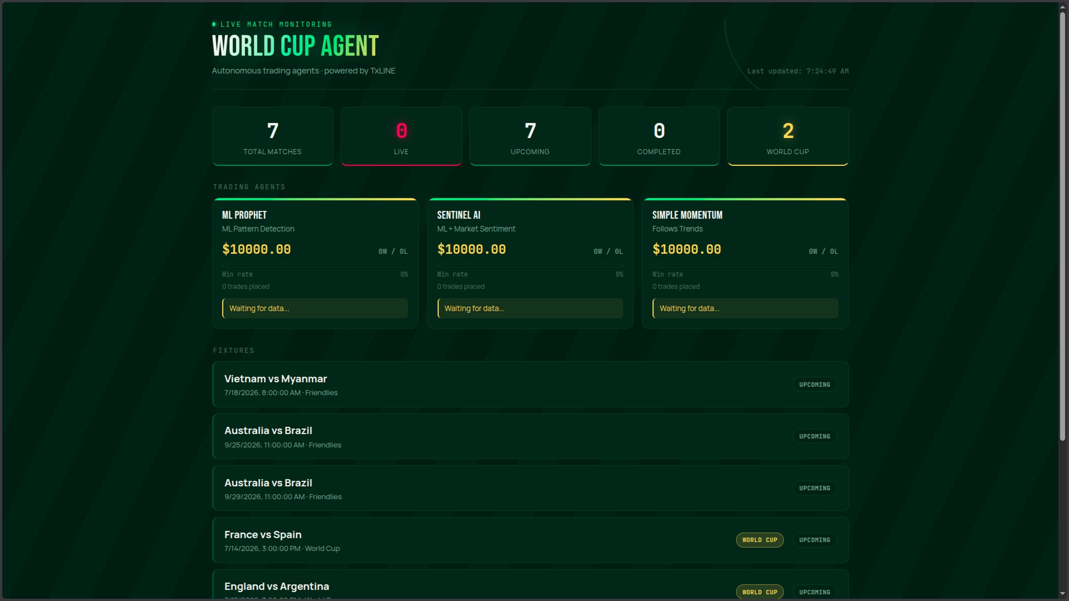This screenshot has width=1069, height=601.
Task: Click '0 trades placed' under ML Prophet
Action: (245, 287)
